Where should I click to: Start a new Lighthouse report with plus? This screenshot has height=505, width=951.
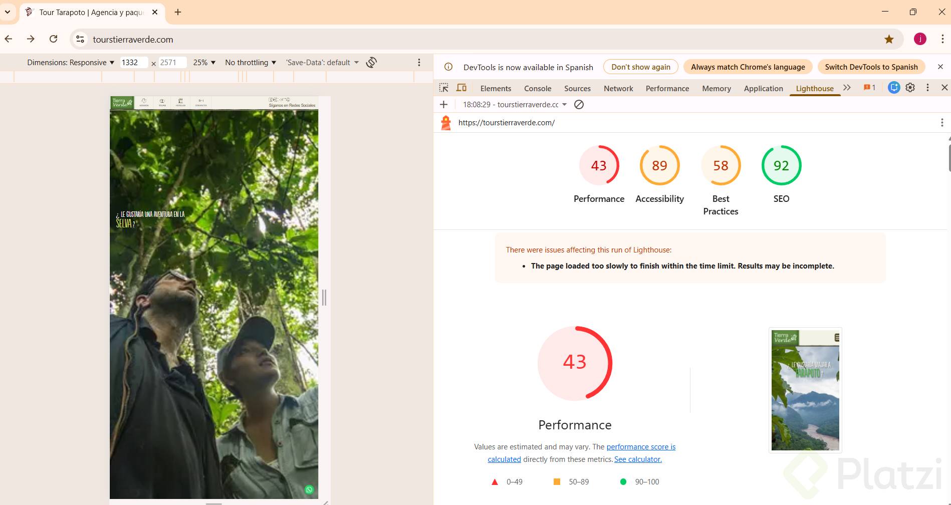(x=443, y=105)
